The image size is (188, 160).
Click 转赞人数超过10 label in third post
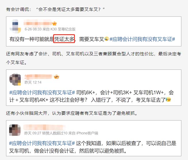[55, 133]
